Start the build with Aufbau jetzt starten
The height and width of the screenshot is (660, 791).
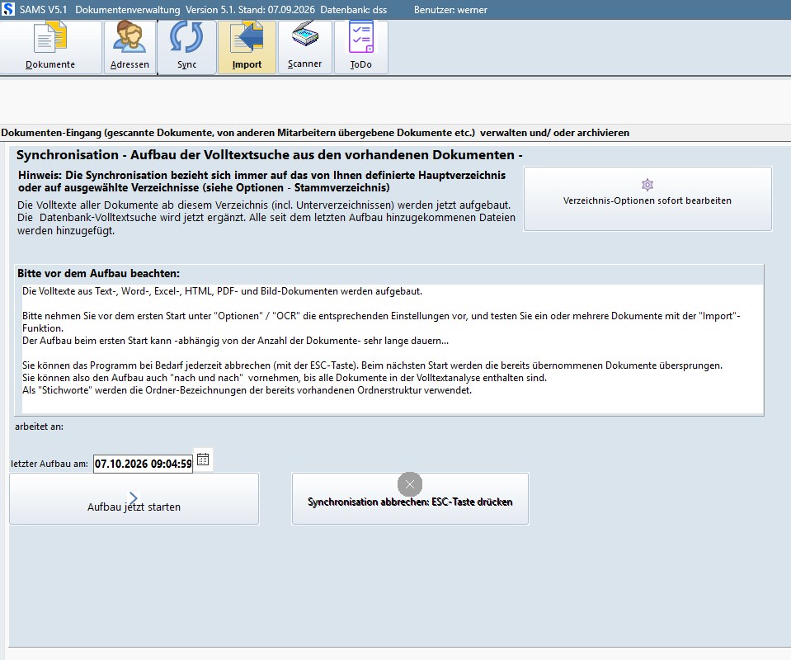point(134,498)
